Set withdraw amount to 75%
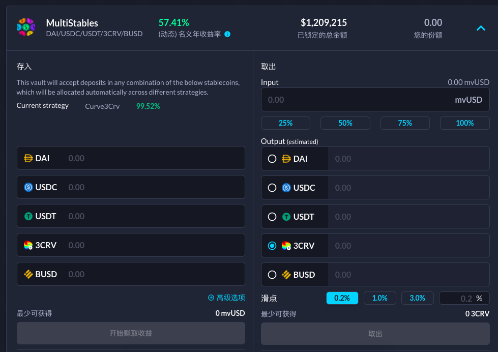This screenshot has height=352, width=498. pyautogui.click(x=405, y=123)
